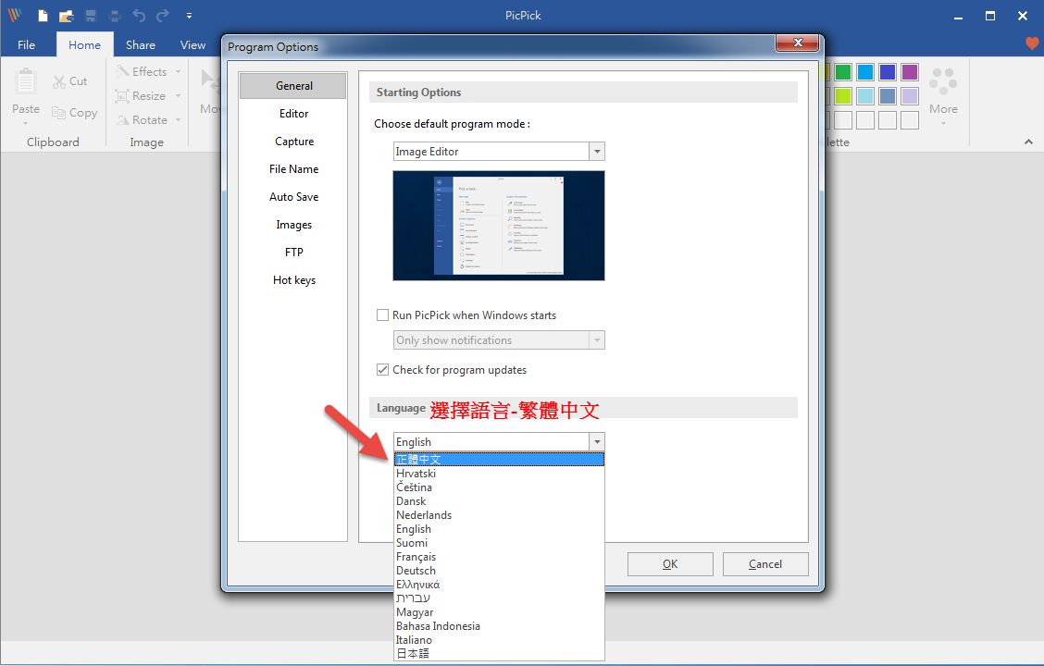The width and height of the screenshot is (1044, 666).
Task: Toggle Check for program updates
Action: coord(383,370)
